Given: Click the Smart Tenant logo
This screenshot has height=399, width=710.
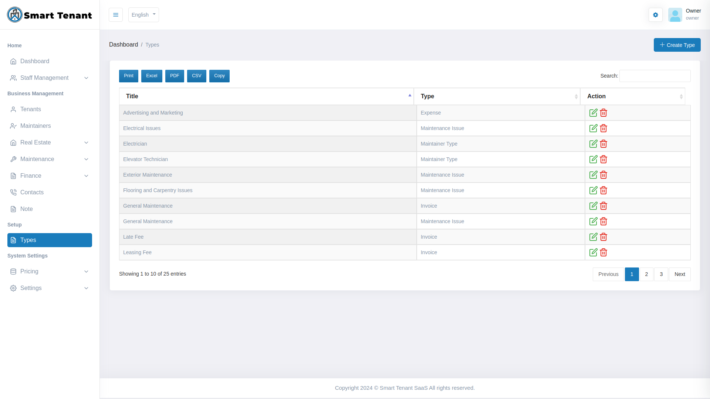Looking at the screenshot, I should [49, 15].
